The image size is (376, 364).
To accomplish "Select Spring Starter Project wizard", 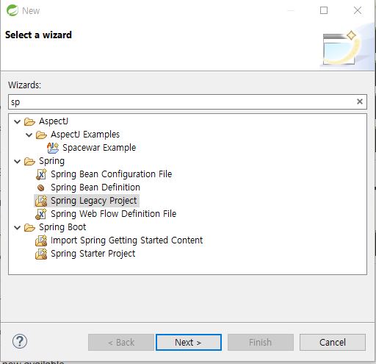I will (x=93, y=254).
